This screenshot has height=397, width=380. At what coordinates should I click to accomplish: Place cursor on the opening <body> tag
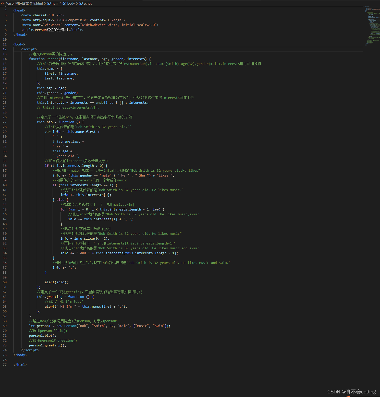coord(19,44)
